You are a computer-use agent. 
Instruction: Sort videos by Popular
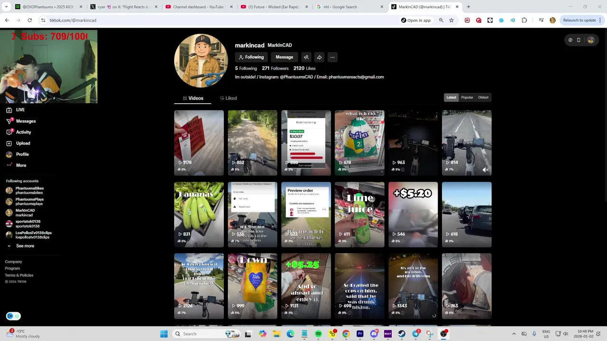[467, 98]
